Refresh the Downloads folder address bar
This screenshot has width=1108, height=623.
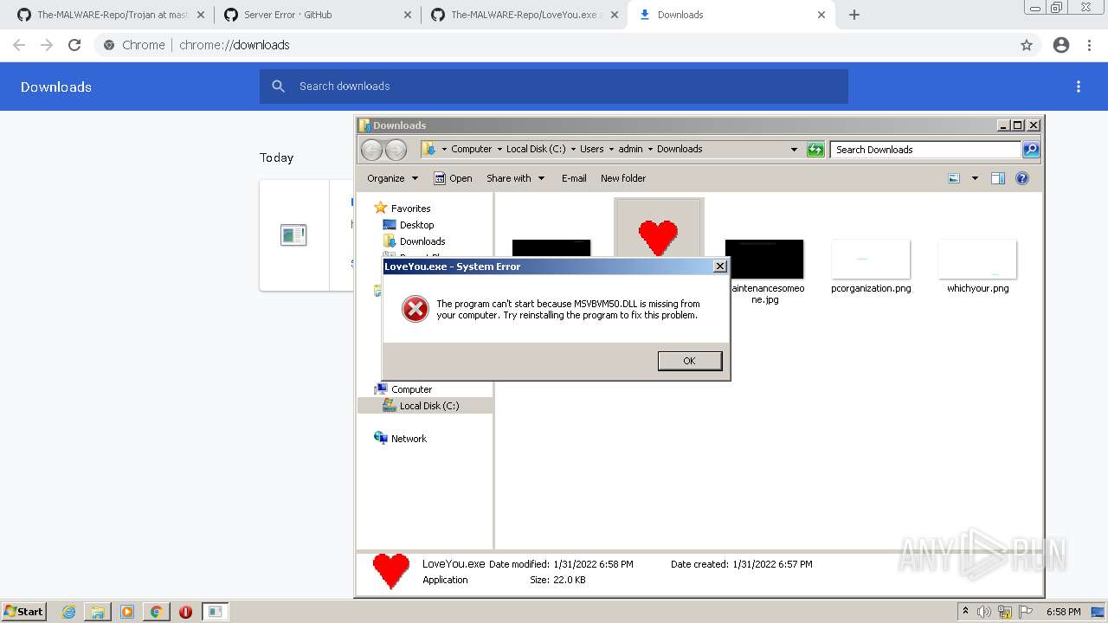[815, 150]
